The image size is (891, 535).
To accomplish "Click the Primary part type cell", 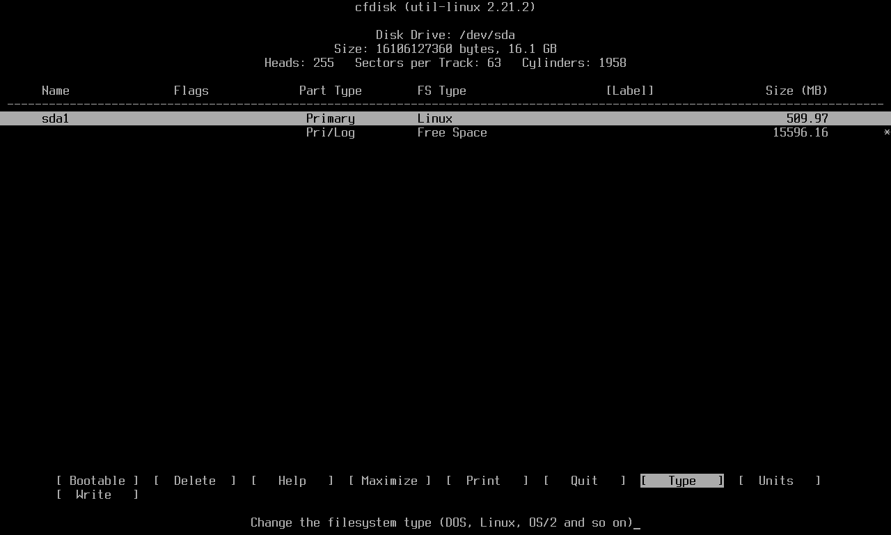I will pyautogui.click(x=331, y=118).
